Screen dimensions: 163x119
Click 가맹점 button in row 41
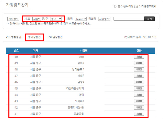139,114
